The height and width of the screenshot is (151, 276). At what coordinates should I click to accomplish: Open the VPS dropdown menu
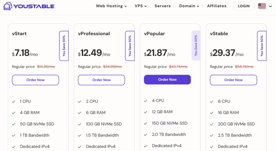point(141,6)
